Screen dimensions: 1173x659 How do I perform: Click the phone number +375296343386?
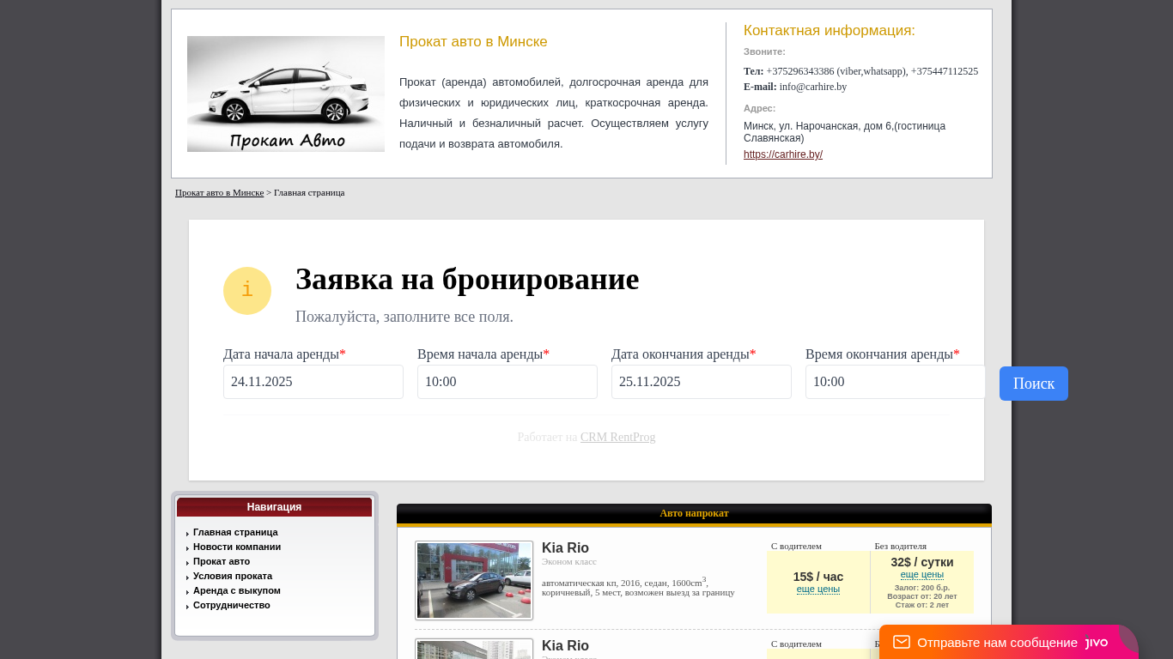tap(800, 71)
